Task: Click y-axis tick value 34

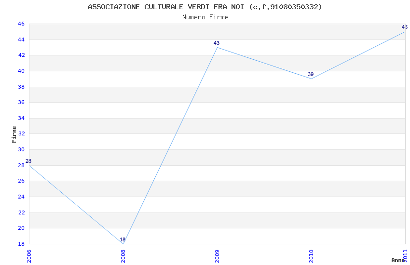Action: click(x=21, y=118)
